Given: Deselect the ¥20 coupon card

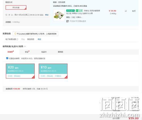Looking at the screenshot, I should click(20, 71).
